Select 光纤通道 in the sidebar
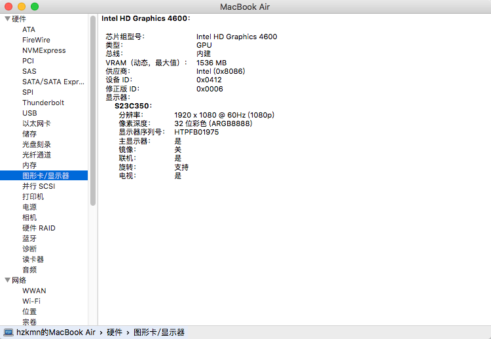Viewport: 491px width, 339px height. point(36,155)
